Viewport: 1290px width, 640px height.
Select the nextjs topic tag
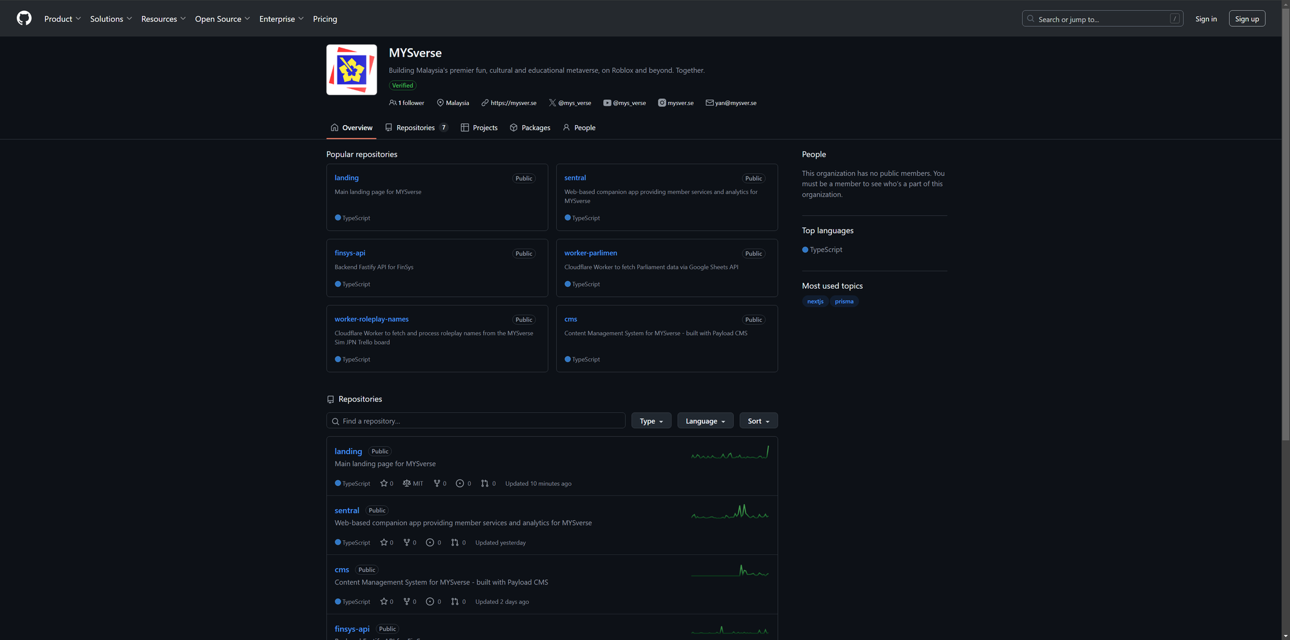[815, 302]
